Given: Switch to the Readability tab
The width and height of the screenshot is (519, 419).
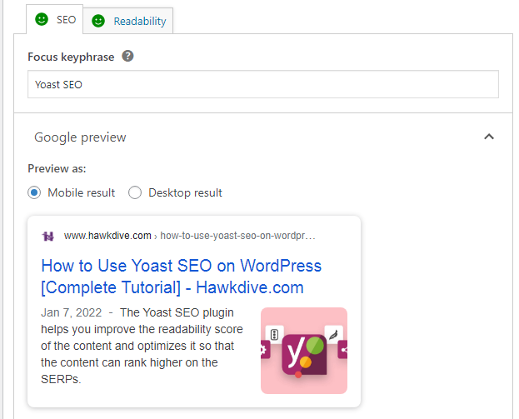Looking at the screenshot, I should coord(130,21).
